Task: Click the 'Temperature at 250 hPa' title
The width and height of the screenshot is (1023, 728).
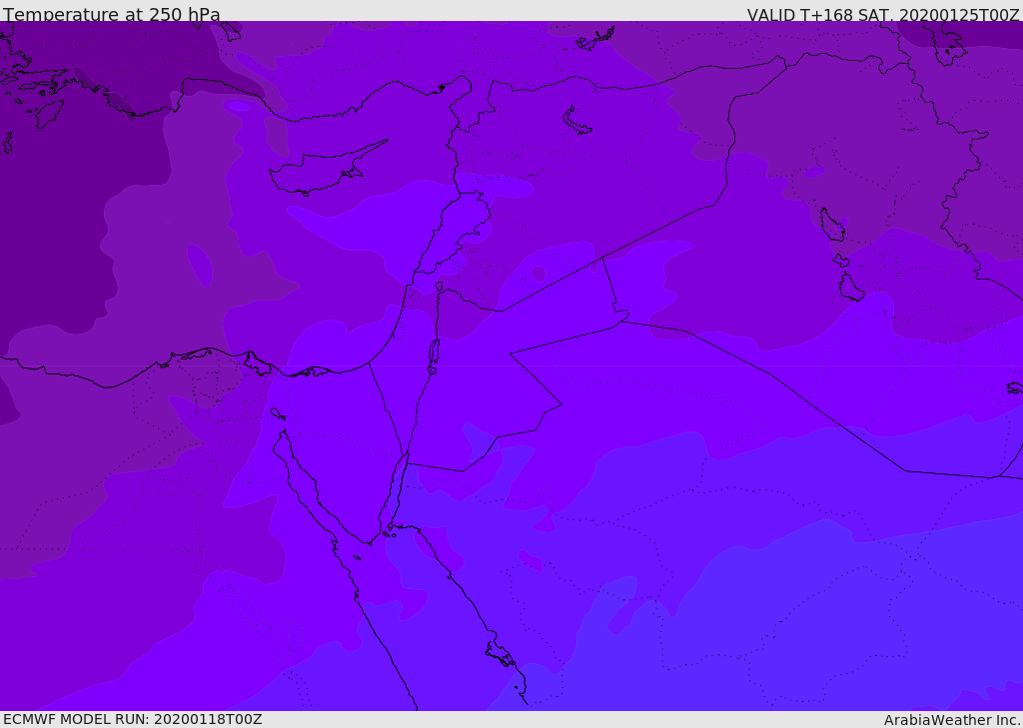Action: pos(112,14)
